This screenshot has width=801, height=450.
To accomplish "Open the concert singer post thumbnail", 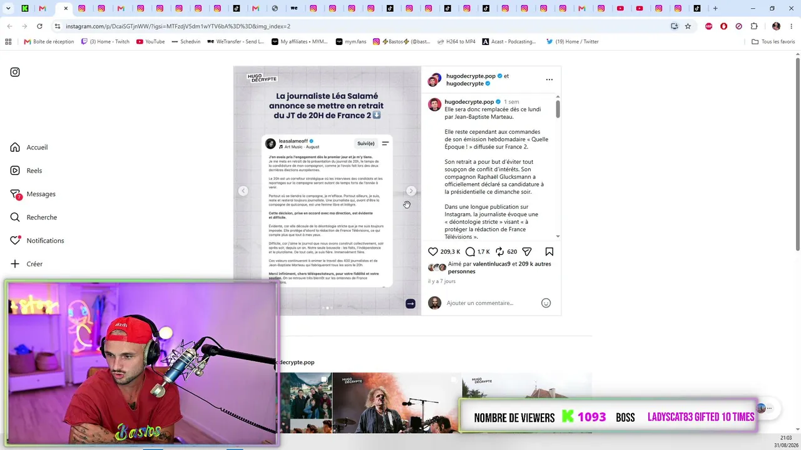I will click(x=397, y=403).
